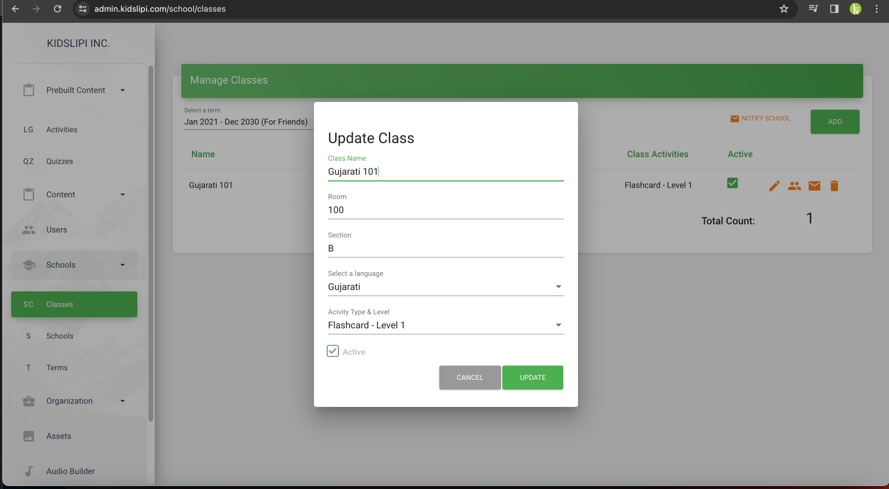This screenshot has width=889, height=489.
Task: Open Audio Builder in the sidebar
Action: click(x=70, y=471)
